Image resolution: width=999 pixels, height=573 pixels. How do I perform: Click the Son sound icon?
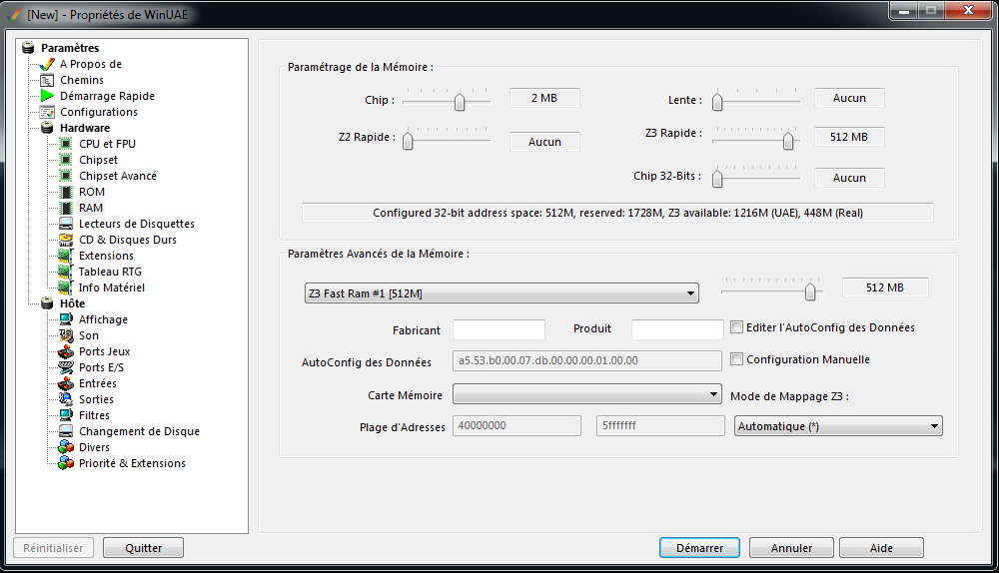point(66,335)
